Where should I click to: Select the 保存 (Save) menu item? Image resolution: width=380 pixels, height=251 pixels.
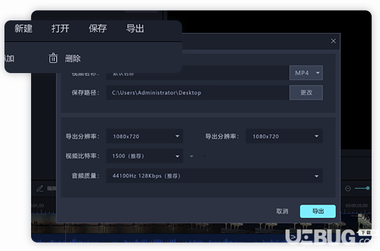click(x=98, y=29)
